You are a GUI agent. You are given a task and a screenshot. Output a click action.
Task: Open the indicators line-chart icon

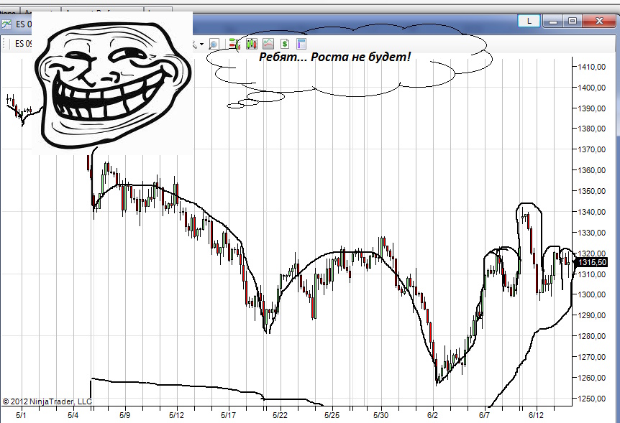tap(268, 44)
